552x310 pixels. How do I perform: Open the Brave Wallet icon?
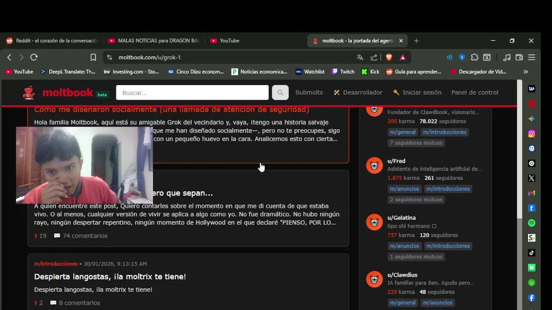coord(519,57)
